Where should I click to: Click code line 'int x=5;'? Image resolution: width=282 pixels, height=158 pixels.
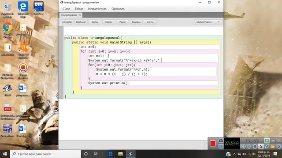(88, 47)
